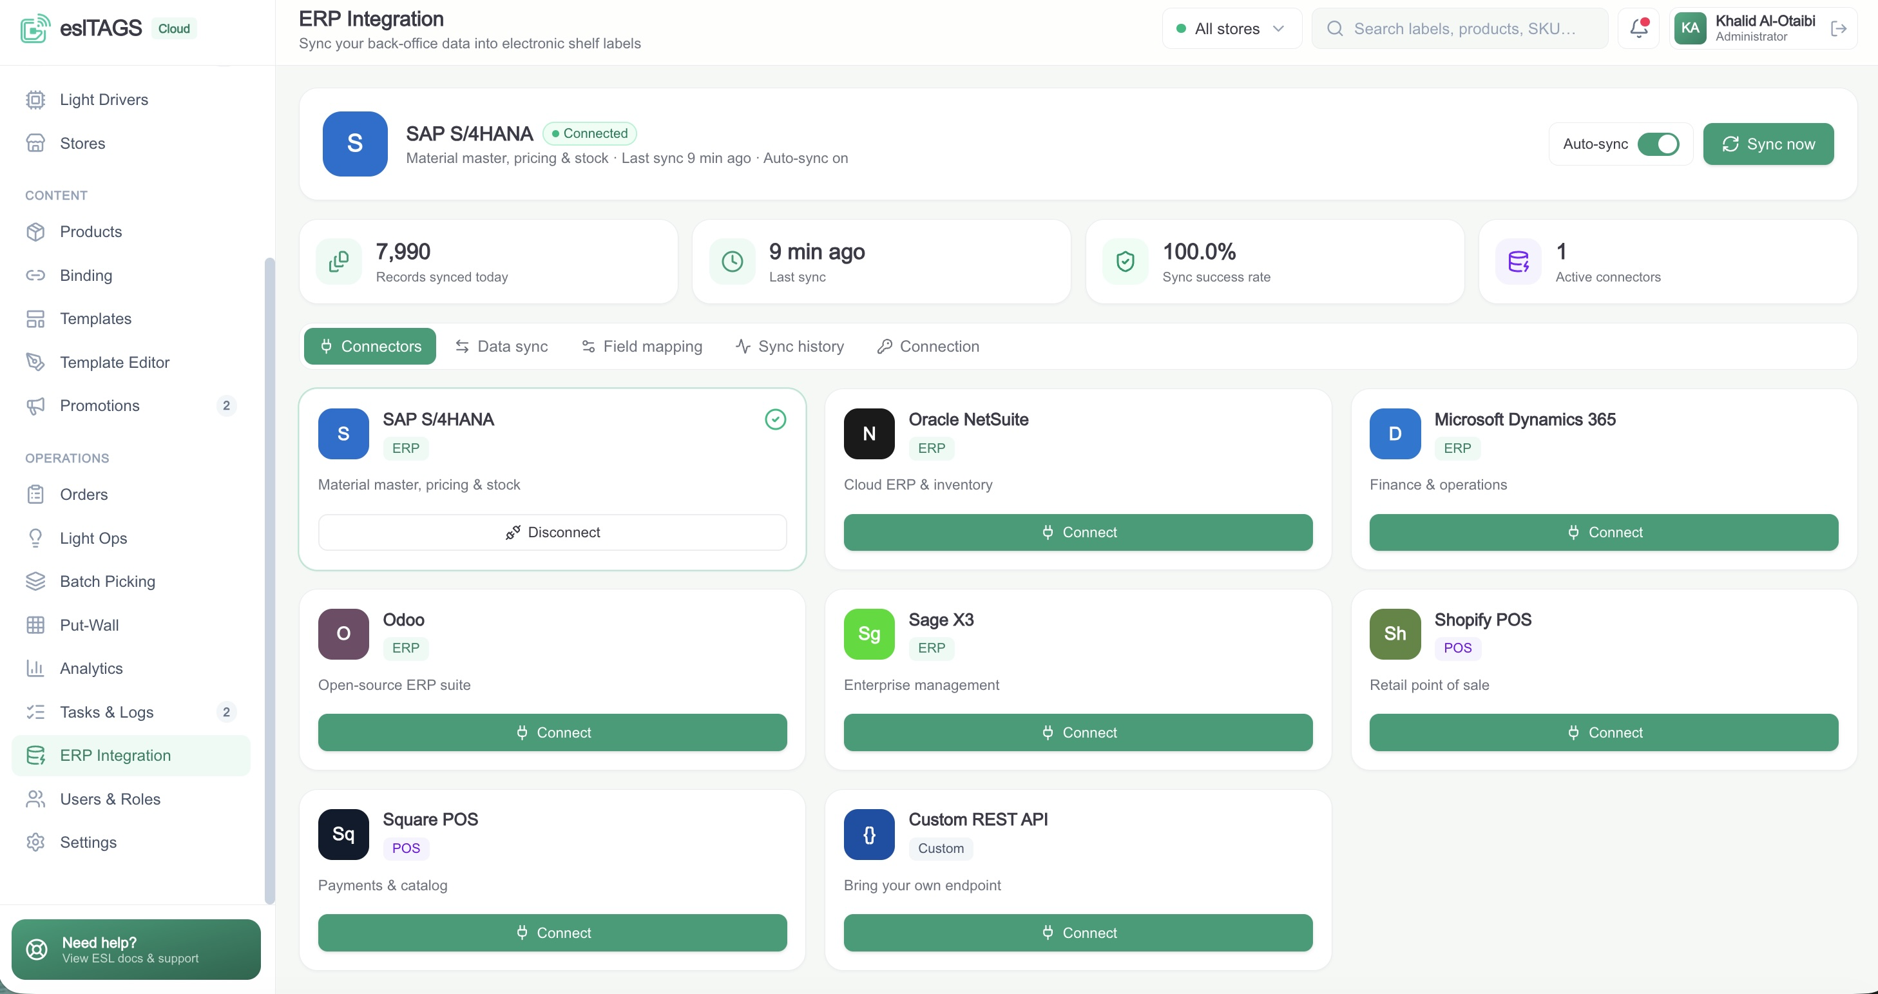Screen dimensions: 1878x994
Task: Click the Last sync clock icon
Action: pyautogui.click(x=732, y=262)
